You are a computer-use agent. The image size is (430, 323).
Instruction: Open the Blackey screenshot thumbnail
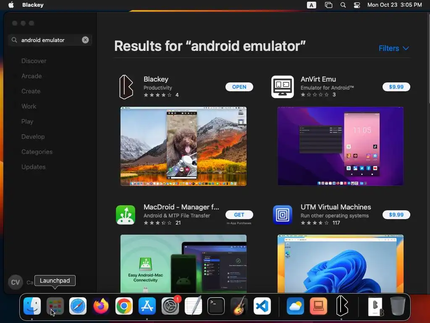coord(184,146)
